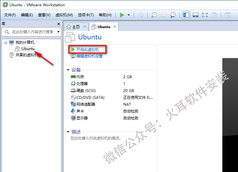
Task: Close the 库 library panel
Action: point(59,24)
